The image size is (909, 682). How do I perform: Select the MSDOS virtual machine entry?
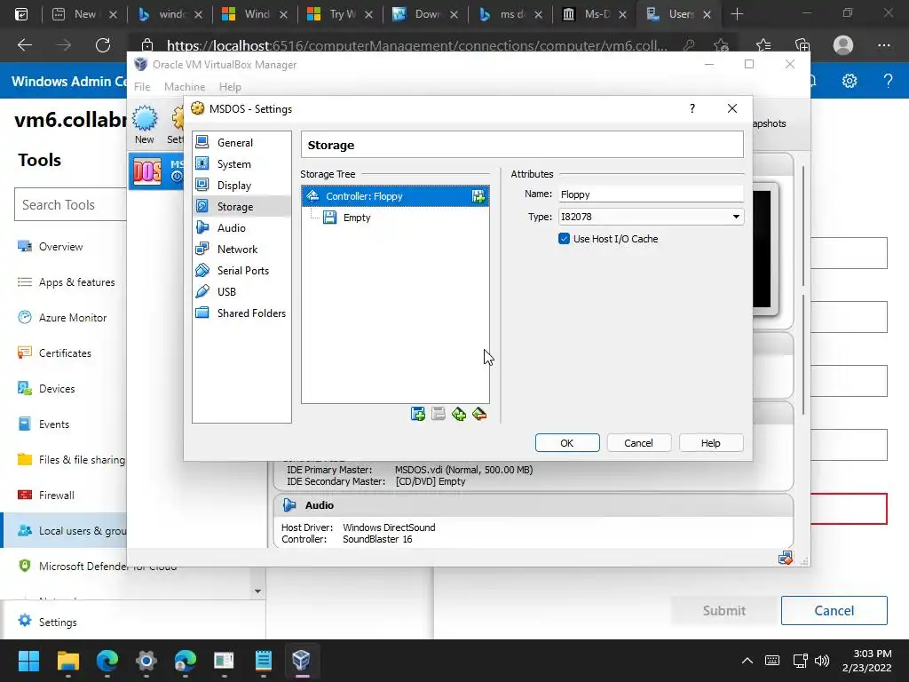156,171
